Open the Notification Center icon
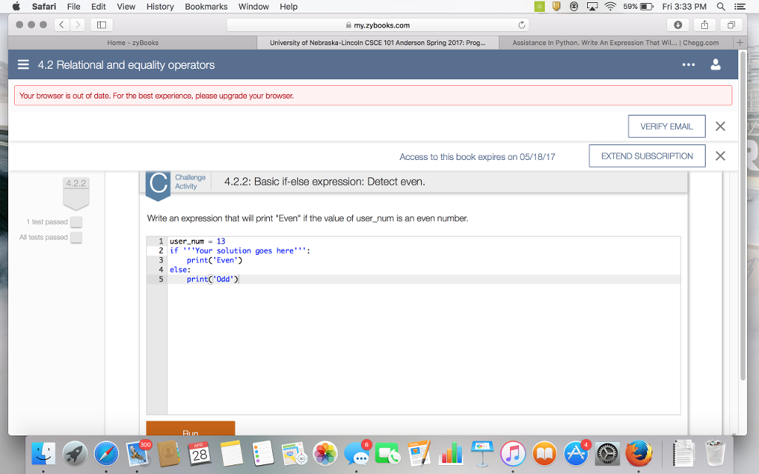 [x=740, y=6]
